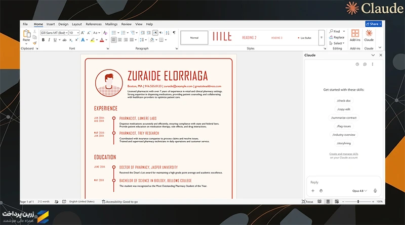Apply strikethrough with the ab icon

[x=64, y=40]
